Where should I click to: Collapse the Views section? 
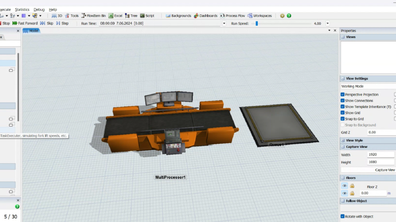(343, 37)
